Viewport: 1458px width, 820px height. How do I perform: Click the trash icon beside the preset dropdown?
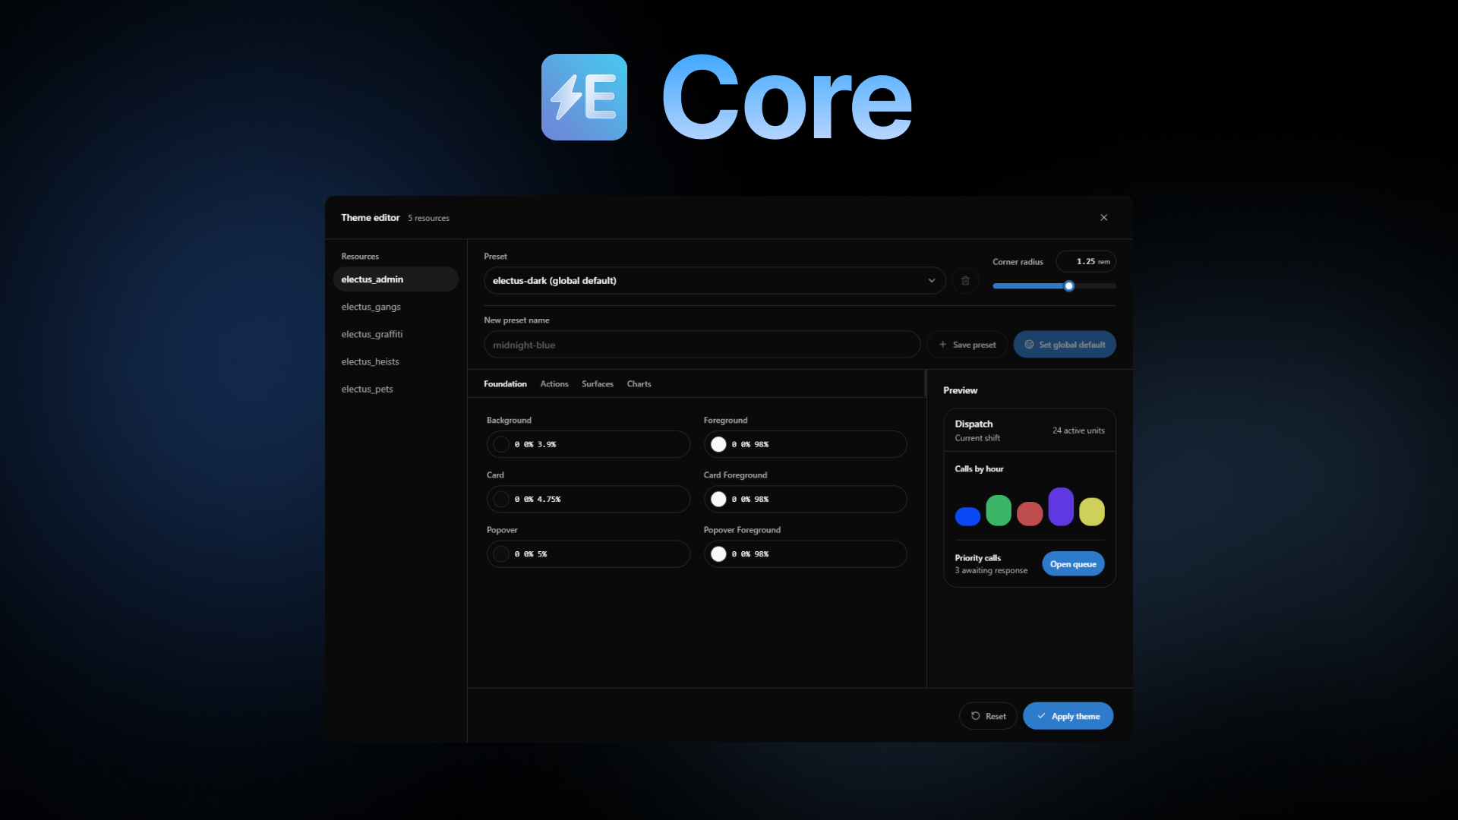click(965, 281)
